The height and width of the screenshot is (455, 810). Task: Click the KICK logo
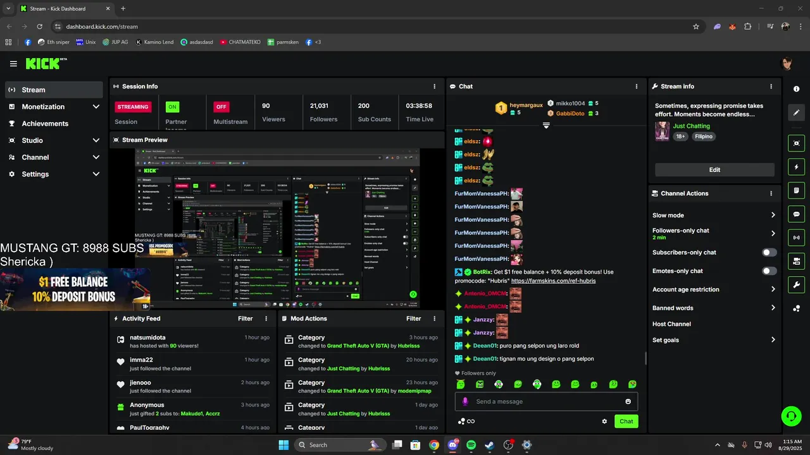pos(46,63)
